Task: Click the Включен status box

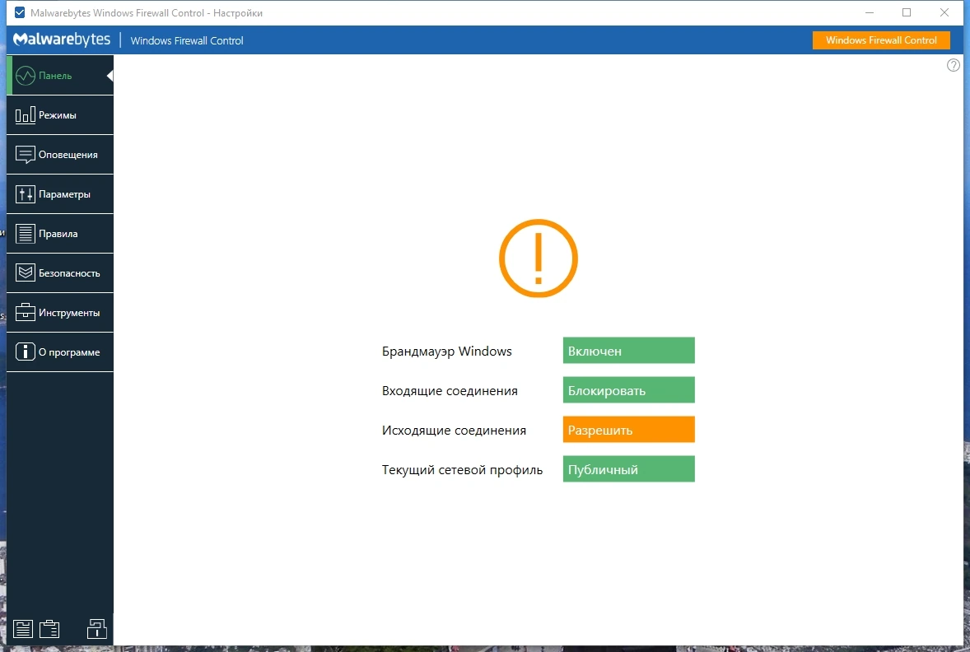Action: pyautogui.click(x=628, y=351)
